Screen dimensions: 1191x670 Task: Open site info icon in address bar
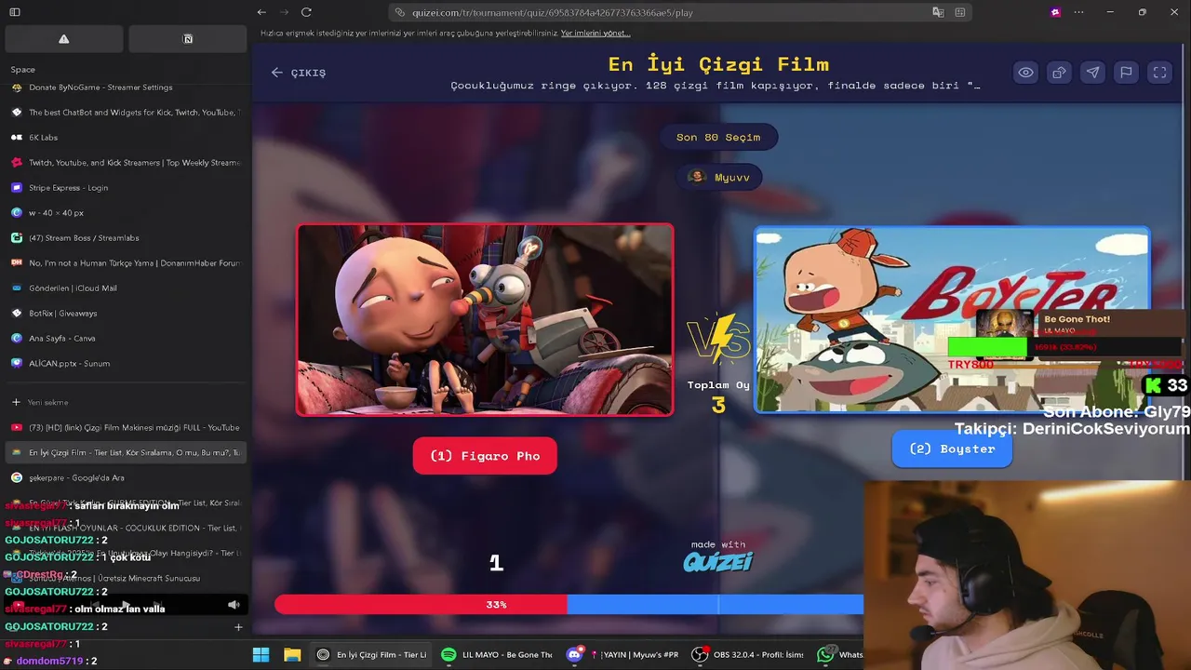pyautogui.click(x=400, y=12)
